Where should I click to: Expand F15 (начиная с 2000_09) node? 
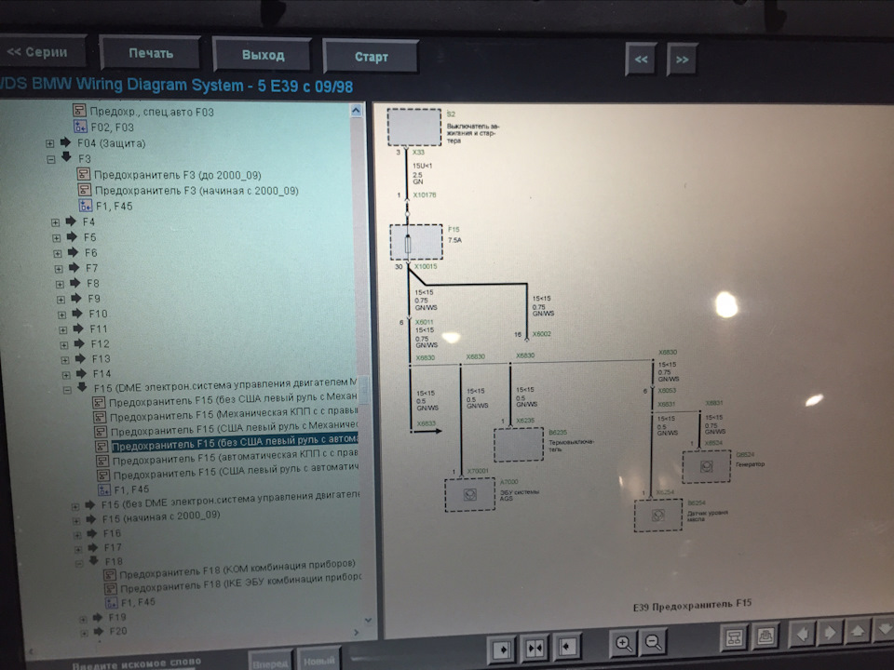[76, 521]
